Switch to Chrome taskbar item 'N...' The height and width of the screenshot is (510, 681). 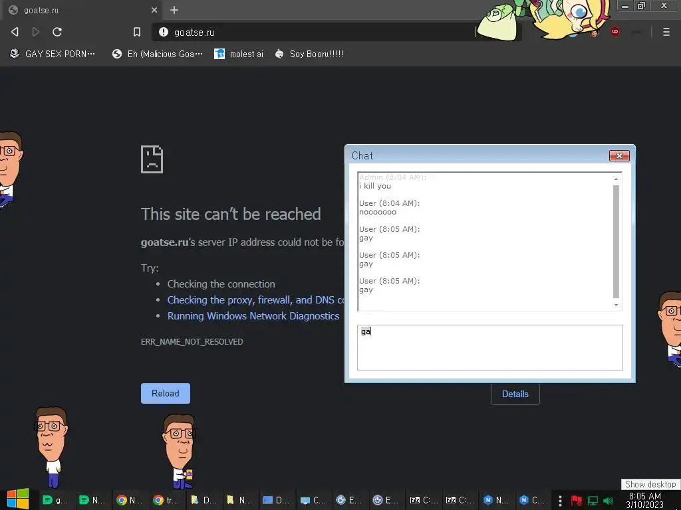129,500
